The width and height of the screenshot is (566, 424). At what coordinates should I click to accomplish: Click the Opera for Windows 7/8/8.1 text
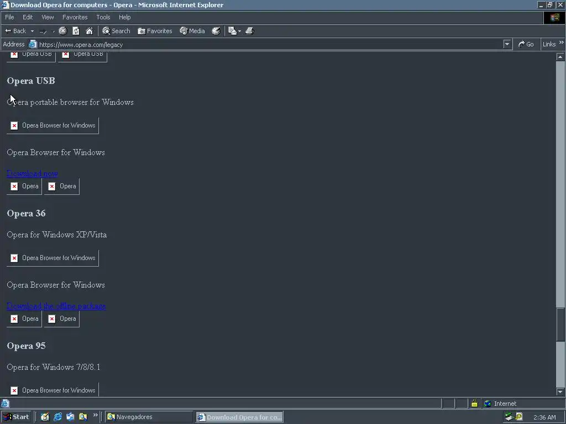(54, 367)
